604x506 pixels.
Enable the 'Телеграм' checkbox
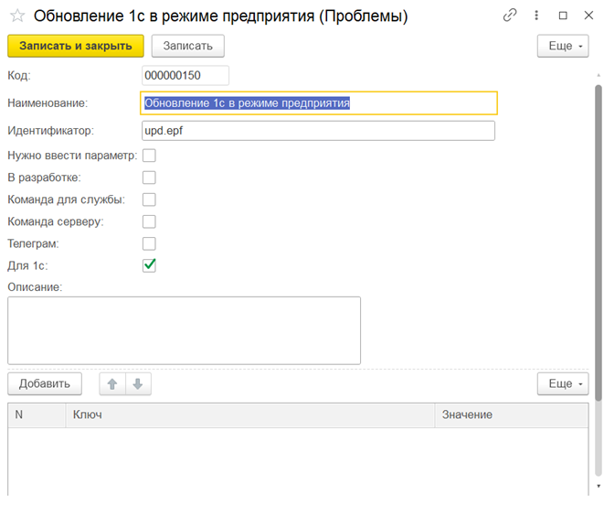click(149, 243)
